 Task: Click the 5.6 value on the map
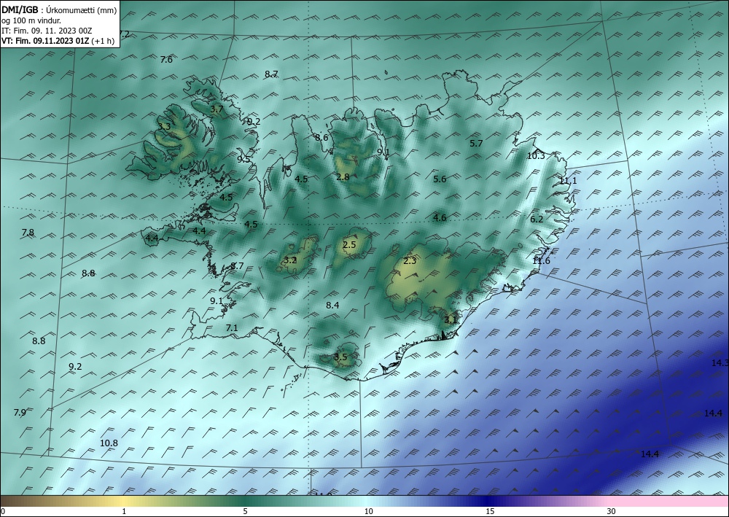coord(440,179)
